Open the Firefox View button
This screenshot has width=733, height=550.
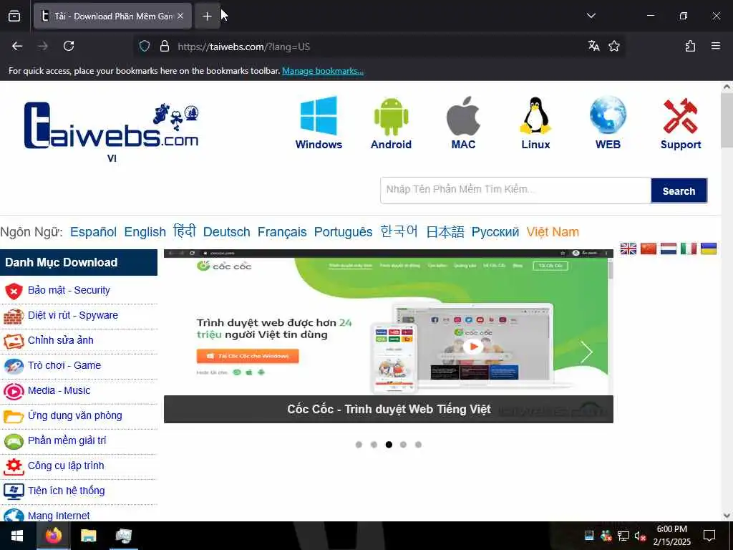click(14, 16)
